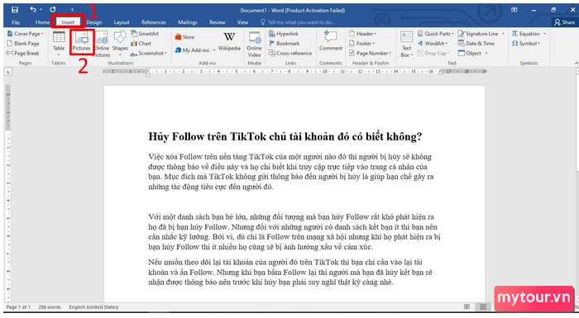Select the Insert ribbon tab
The width and height of the screenshot is (579, 318).
pyautogui.click(x=68, y=22)
